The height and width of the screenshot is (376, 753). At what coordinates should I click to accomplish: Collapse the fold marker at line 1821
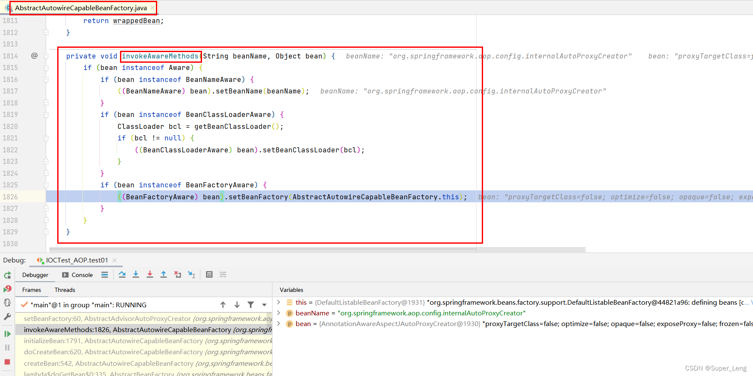point(46,138)
